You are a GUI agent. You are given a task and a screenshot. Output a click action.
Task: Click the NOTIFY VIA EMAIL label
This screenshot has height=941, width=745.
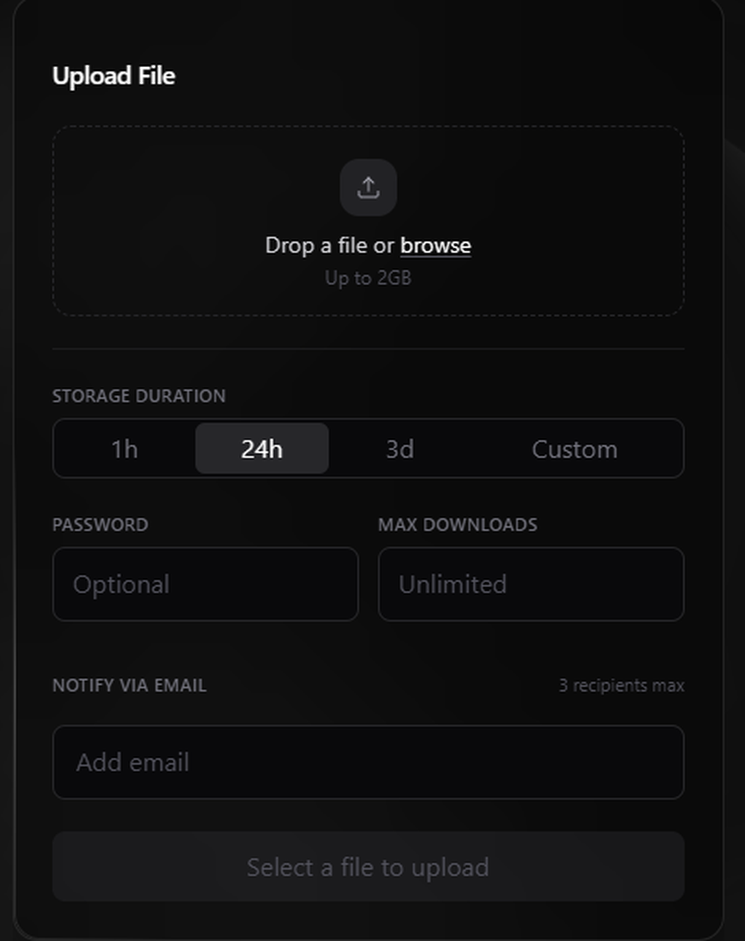[x=129, y=685]
